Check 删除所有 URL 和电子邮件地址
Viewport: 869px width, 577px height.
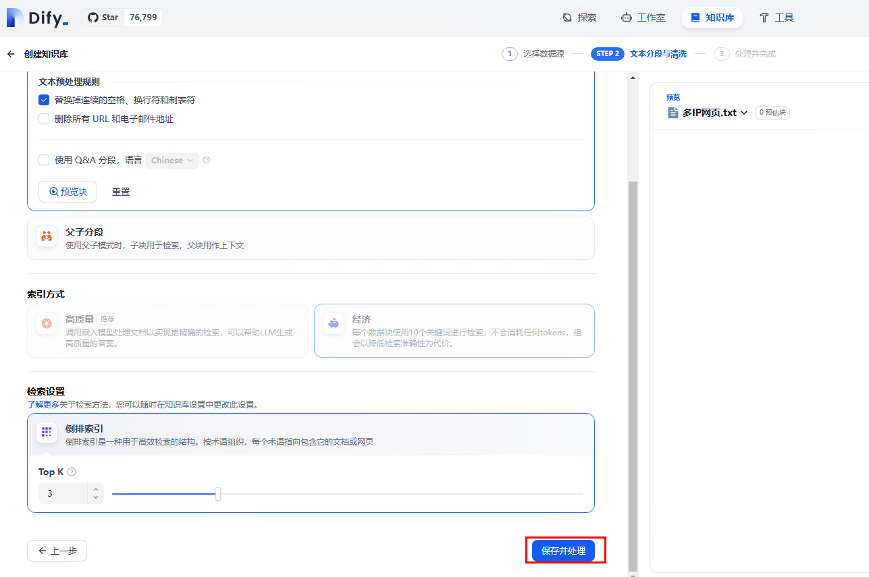click(44, 119)
